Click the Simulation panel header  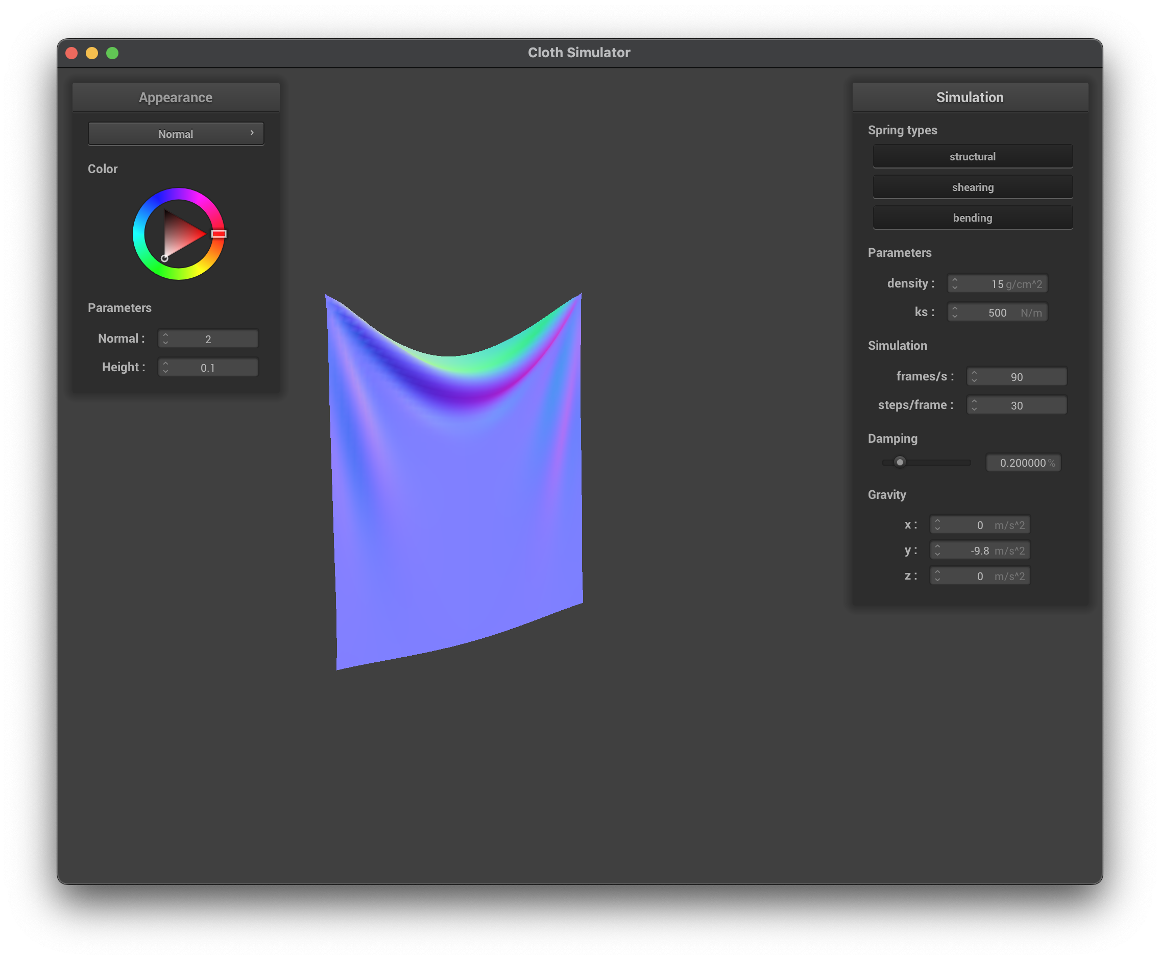pyautogui.click(x=970, y=97)
